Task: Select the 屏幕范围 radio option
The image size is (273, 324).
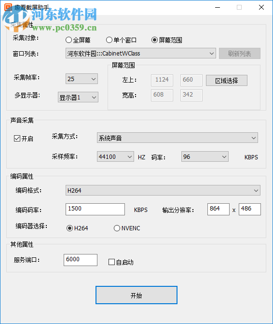Action: (x=166, y=40)
